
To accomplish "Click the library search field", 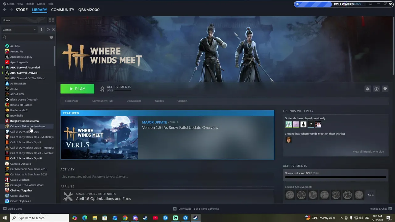I will click(x=28, y=37).
